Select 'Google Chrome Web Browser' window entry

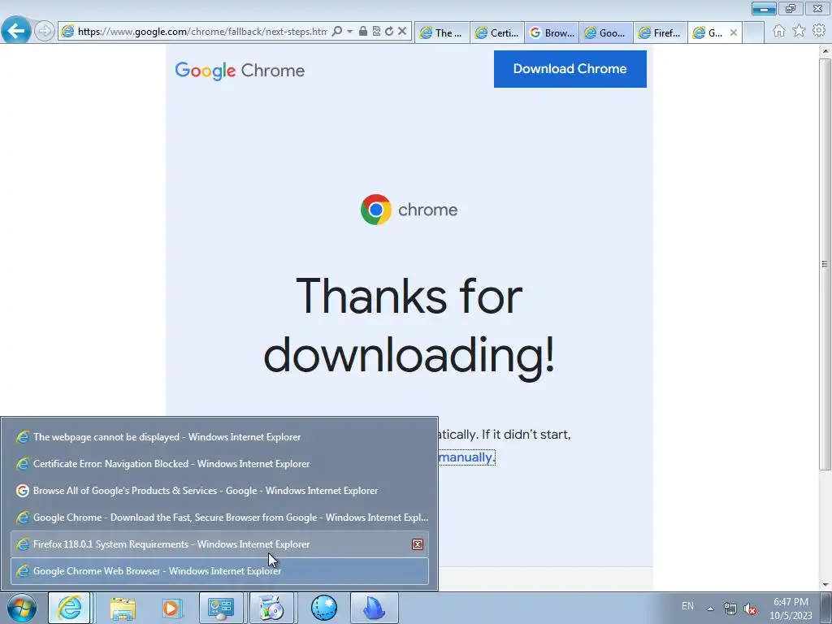(219, 571)
